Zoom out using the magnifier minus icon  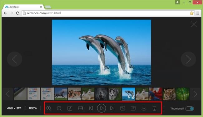59,108
